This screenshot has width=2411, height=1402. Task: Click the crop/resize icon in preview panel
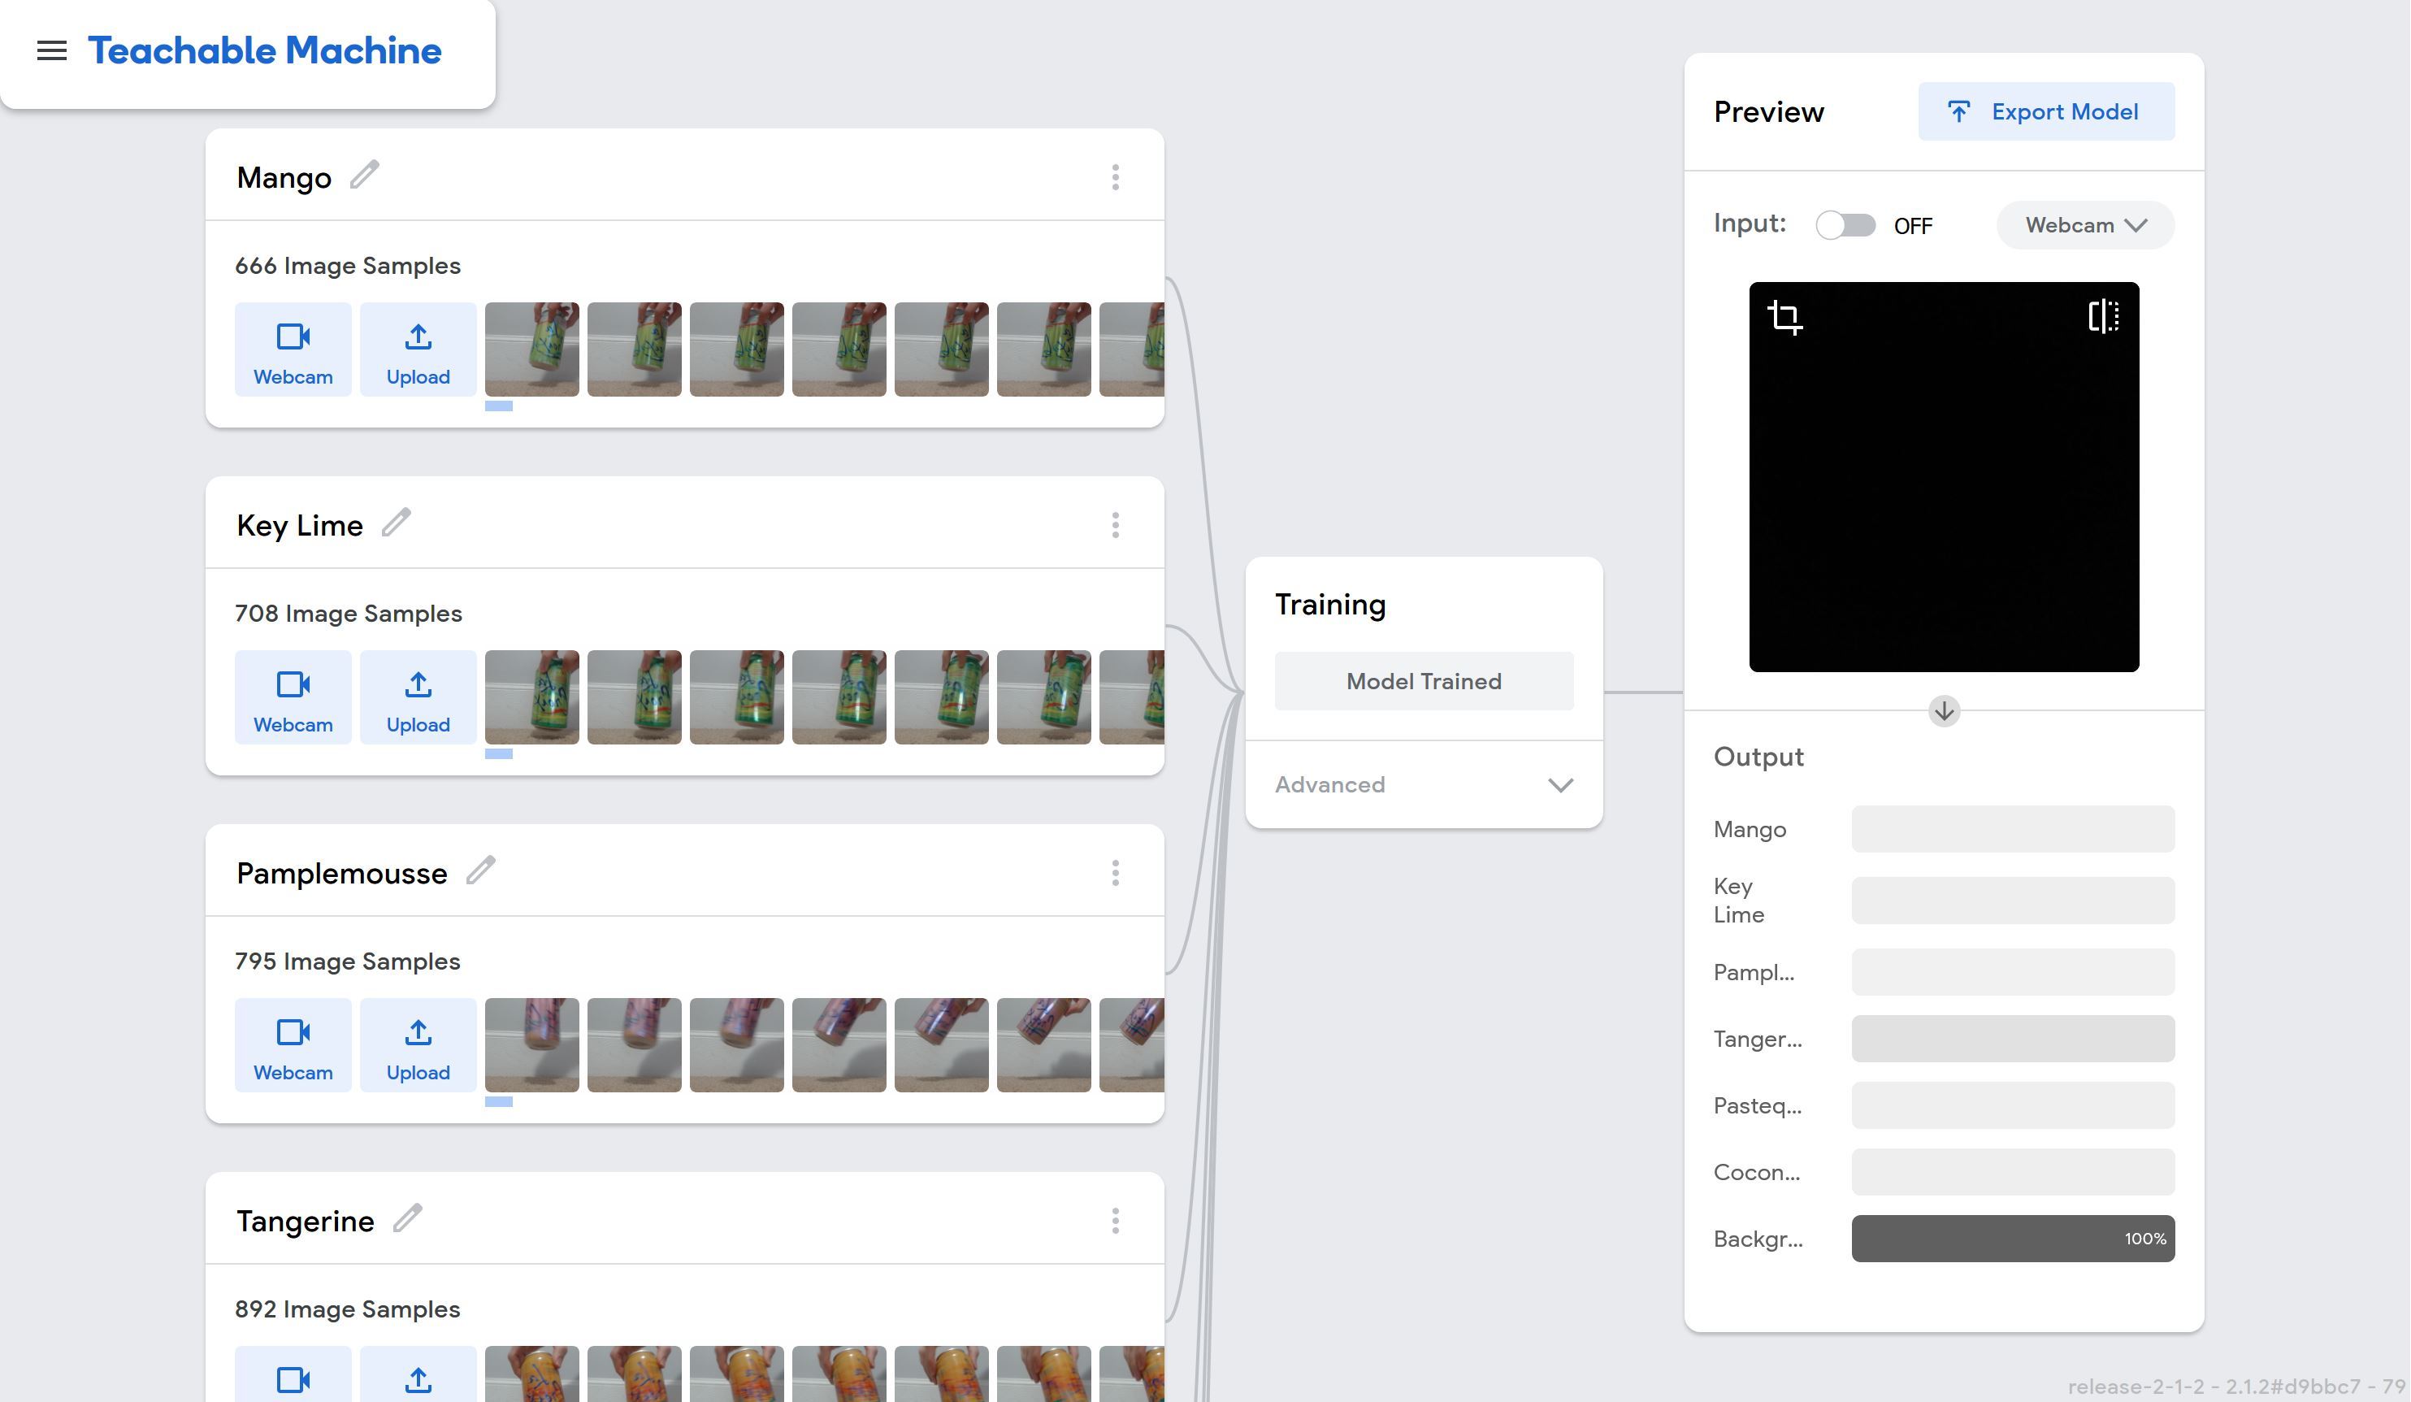coord(1785,317)
